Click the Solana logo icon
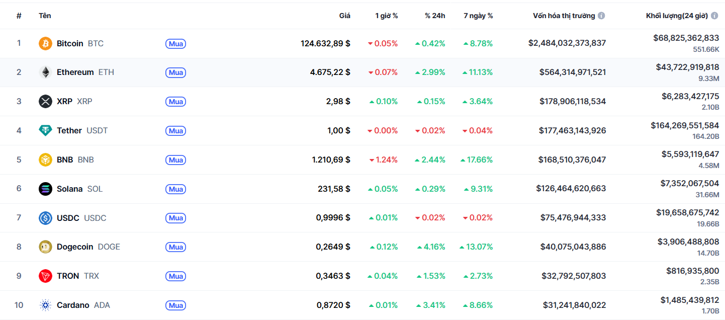Screen dimensions: 725x320 pos(45,189)
